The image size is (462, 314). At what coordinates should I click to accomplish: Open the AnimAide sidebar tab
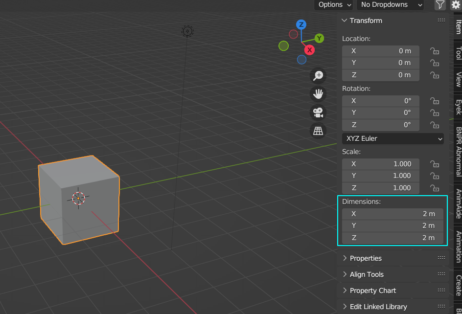(x=458, y=203)
